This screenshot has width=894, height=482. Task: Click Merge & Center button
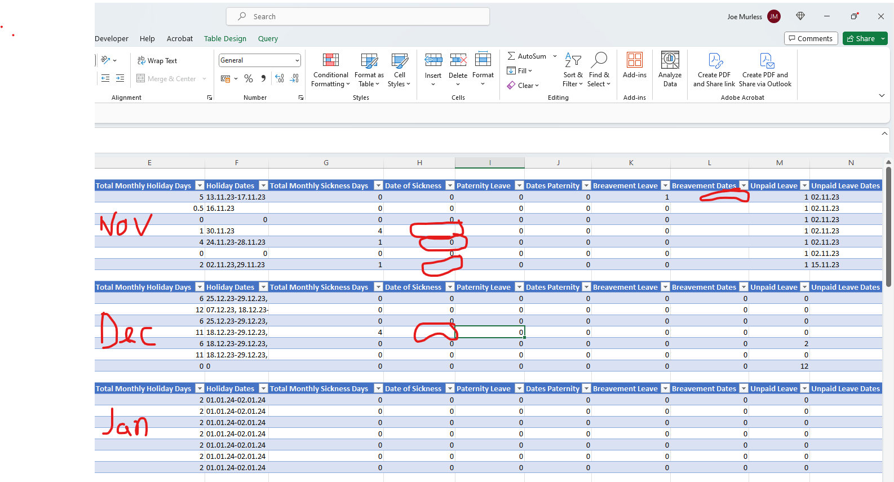tap(167, 78)
